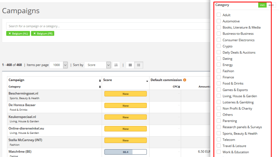Sort by Score column arrow
Screen dimensions: 279x157
(147, 81)
